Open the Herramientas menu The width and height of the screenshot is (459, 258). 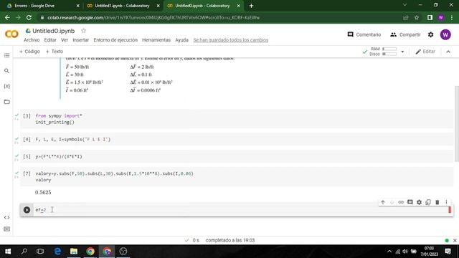[x=156, y=40]
